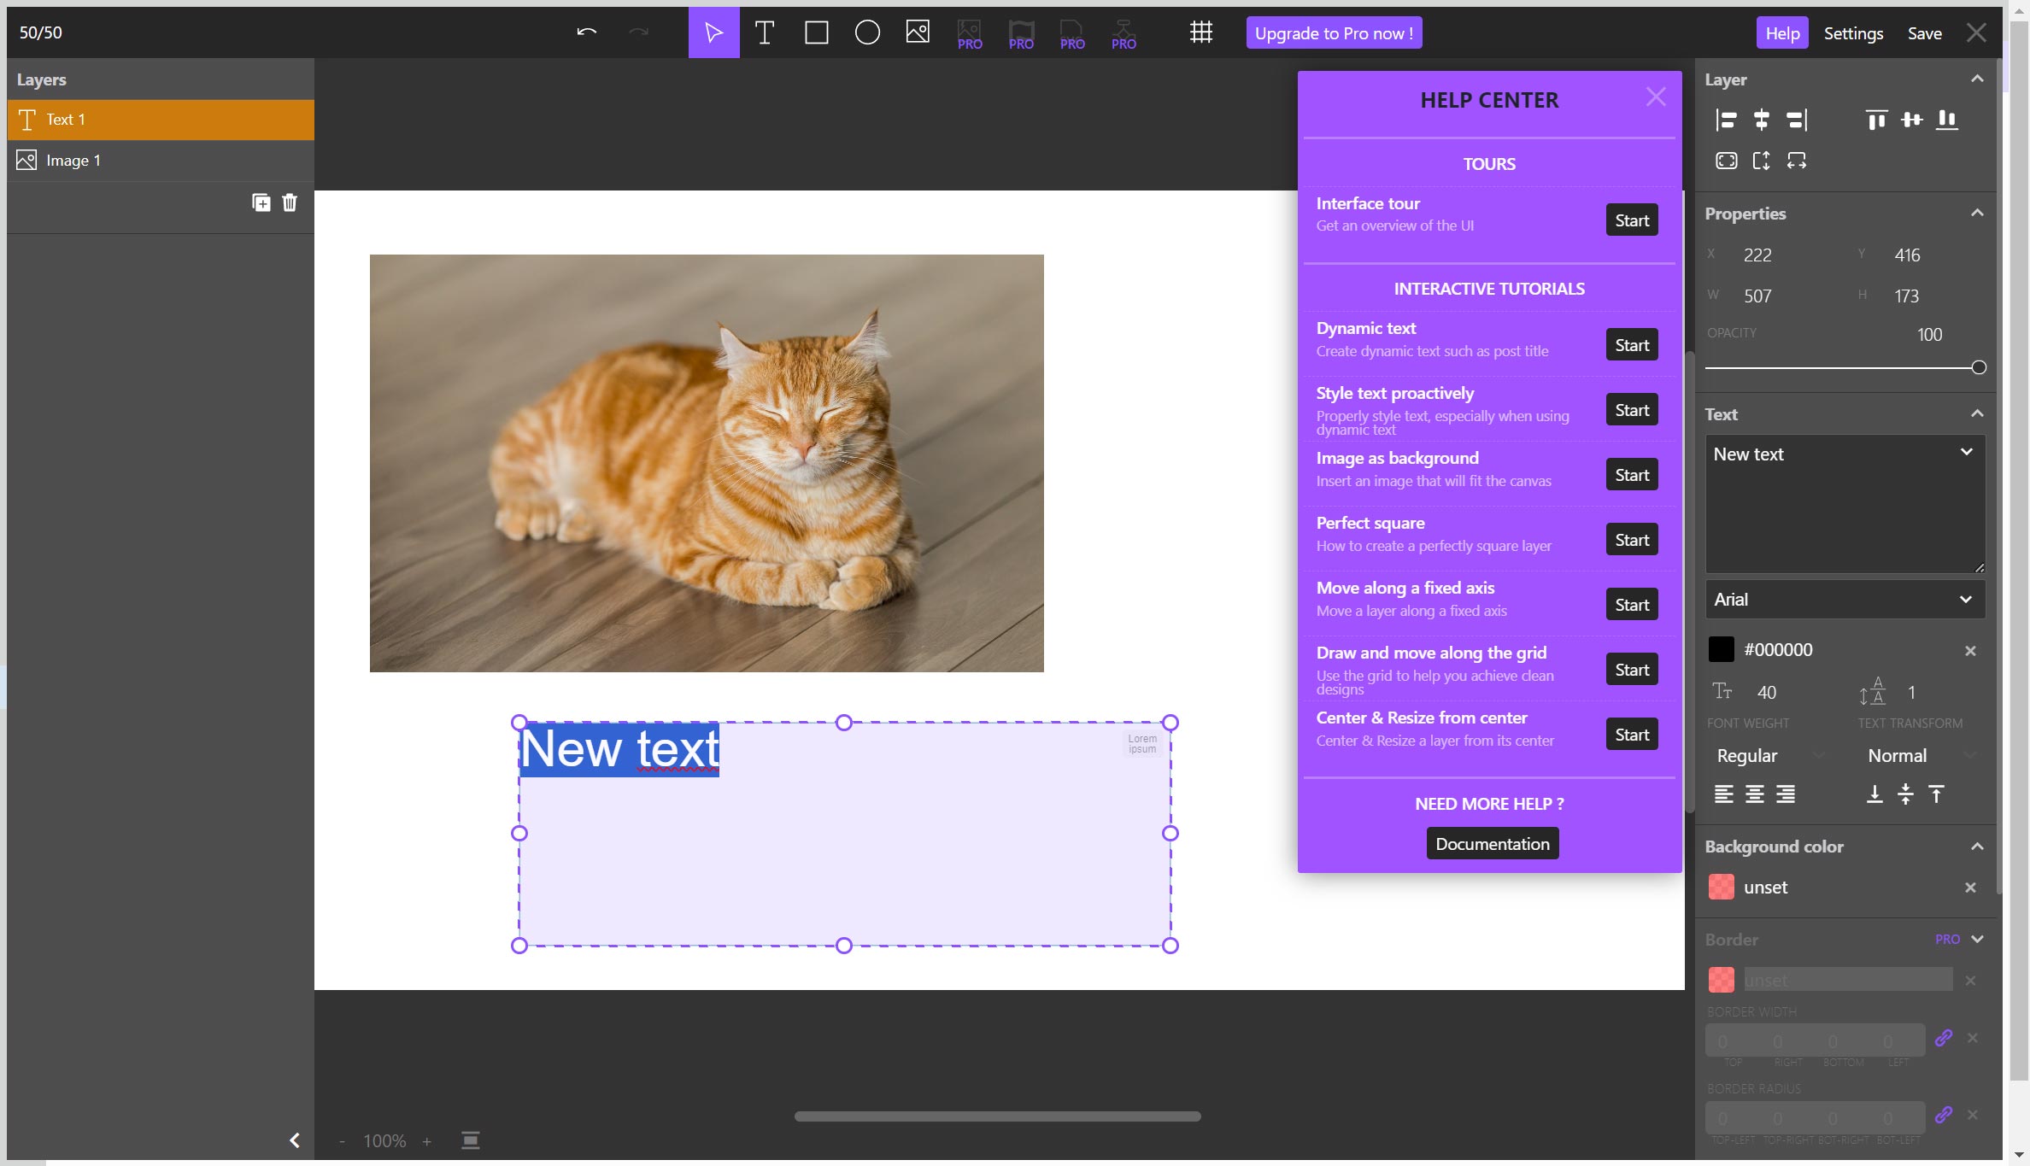
Task: Collapse the Text panel section
Action: click(1977, 413)
